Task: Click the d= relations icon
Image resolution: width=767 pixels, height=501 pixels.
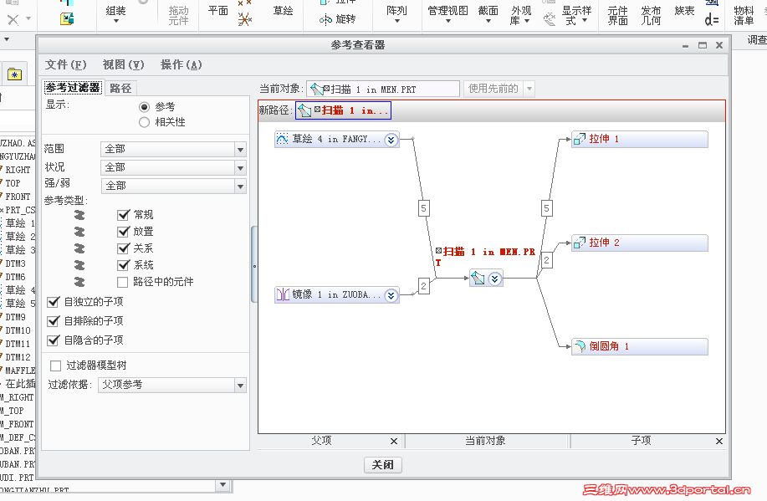Action: [x=712, y=20]
